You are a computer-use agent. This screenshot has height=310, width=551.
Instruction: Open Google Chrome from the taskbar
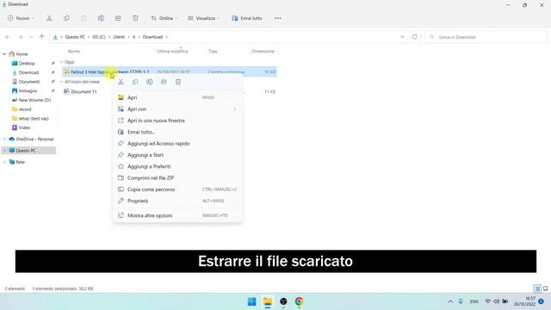coord(299,301)
